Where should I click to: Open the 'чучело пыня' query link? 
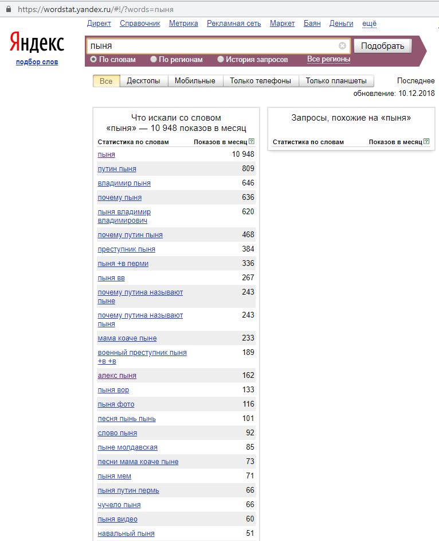tap(119, 505)
